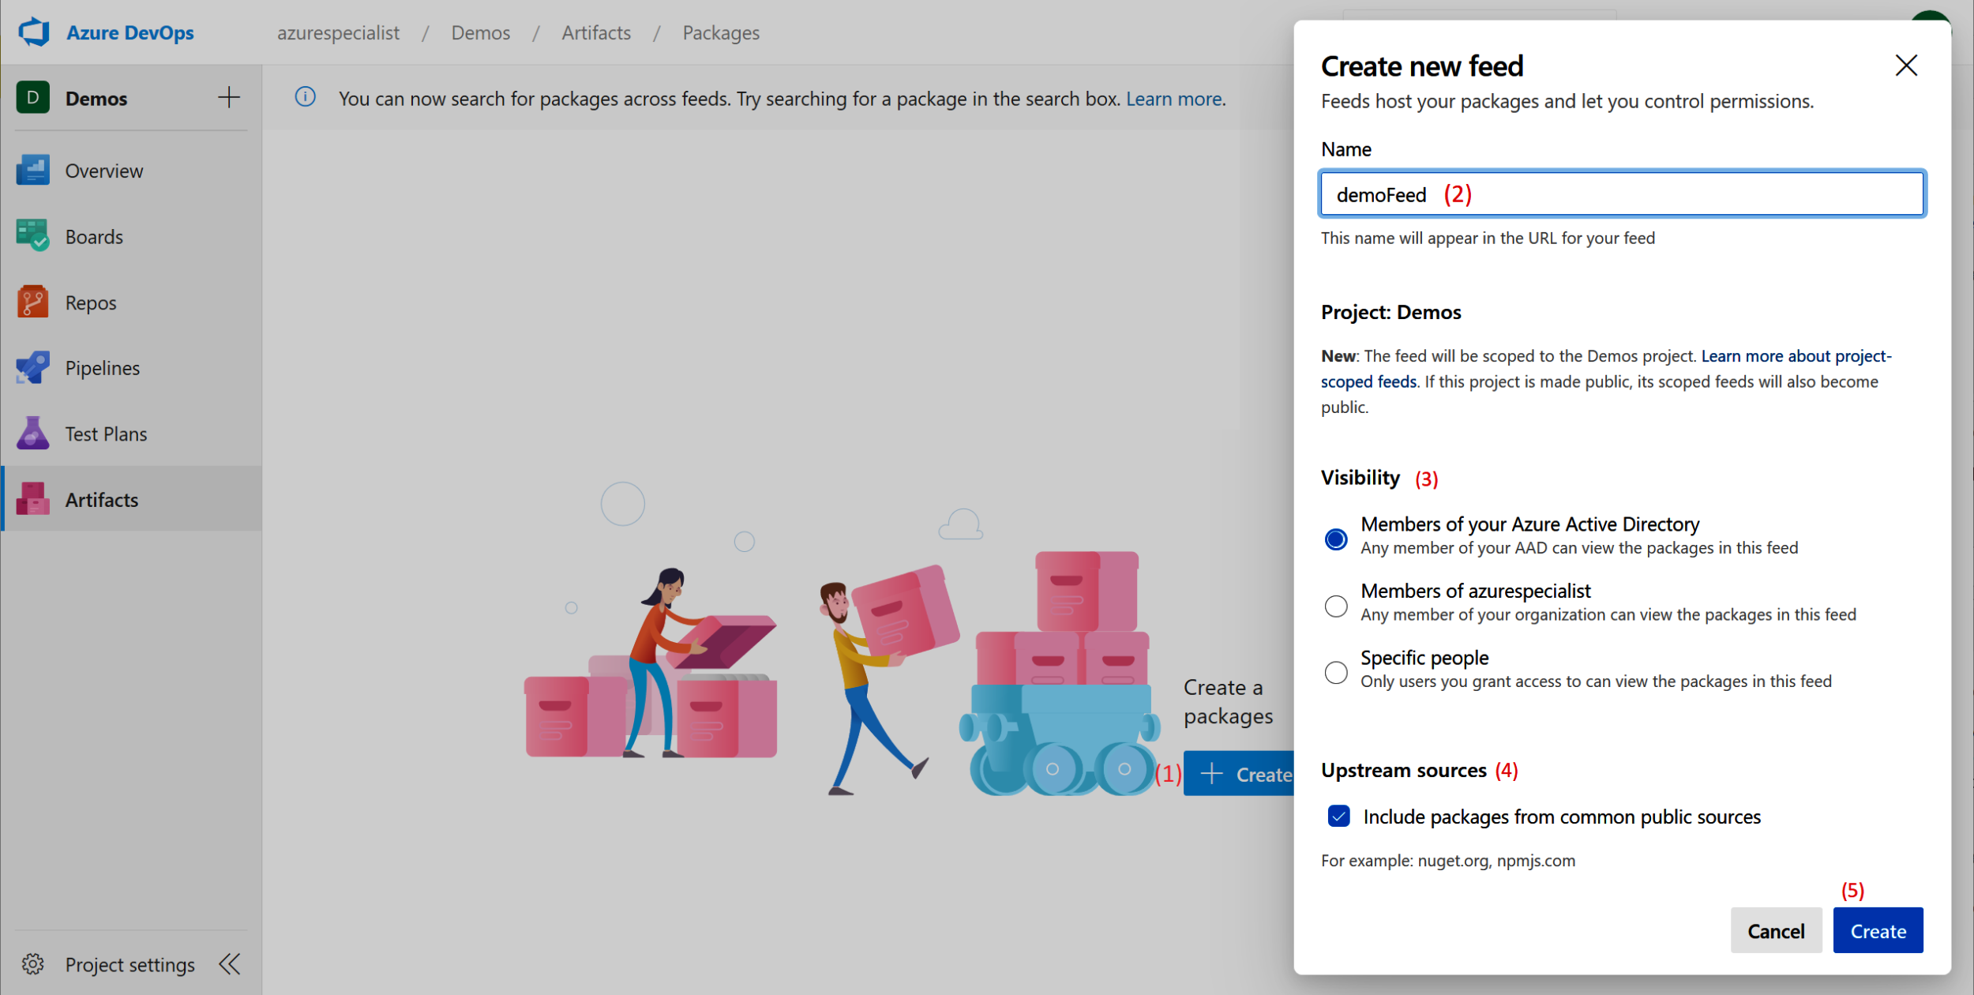Image resolution: width=1974 pixels, height=995 pixels.
Task: Select Members of azurespecialist visibility option
Action: point(1336,606)
